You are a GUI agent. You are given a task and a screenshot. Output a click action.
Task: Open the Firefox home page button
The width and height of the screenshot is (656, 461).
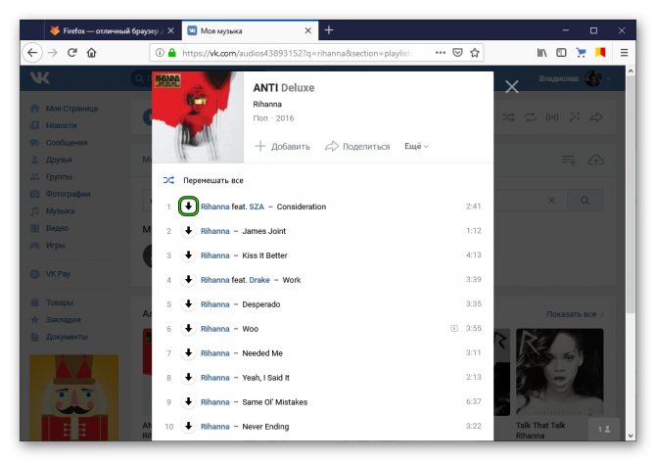coord(92,53)
